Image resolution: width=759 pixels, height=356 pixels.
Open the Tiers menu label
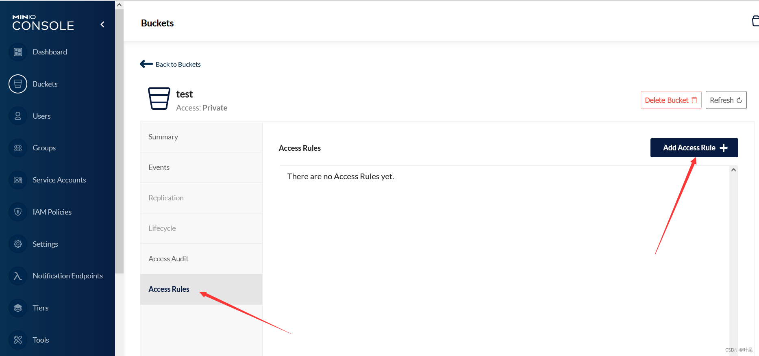coord(40,308)
